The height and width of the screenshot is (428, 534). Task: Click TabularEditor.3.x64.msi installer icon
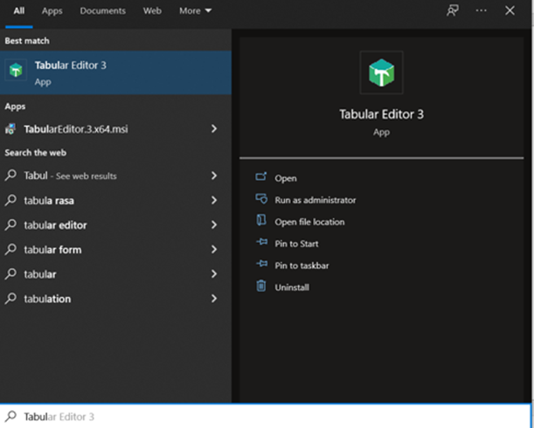pos(10,129)
